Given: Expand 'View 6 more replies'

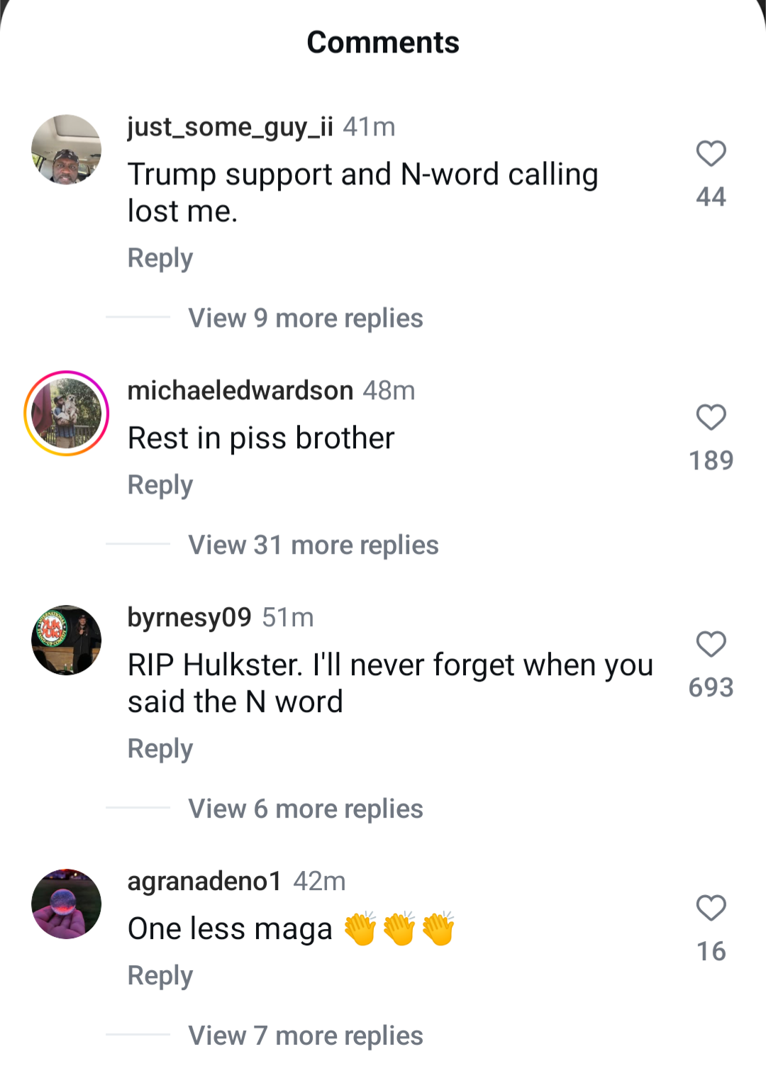Looking at the screenshot, I should tap(306, 809).
